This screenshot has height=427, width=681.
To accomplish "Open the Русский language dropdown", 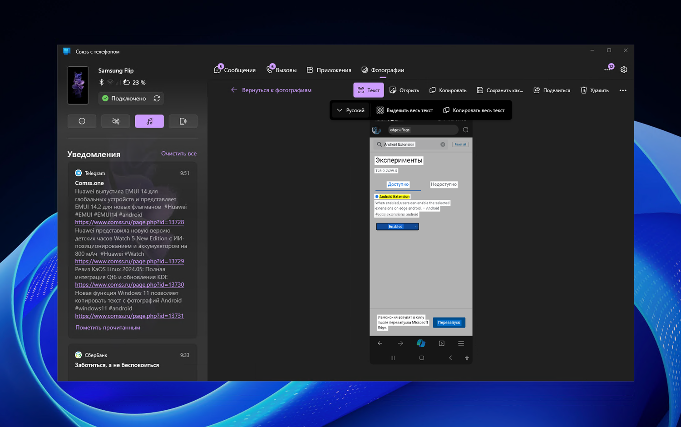I will point(350,110).
